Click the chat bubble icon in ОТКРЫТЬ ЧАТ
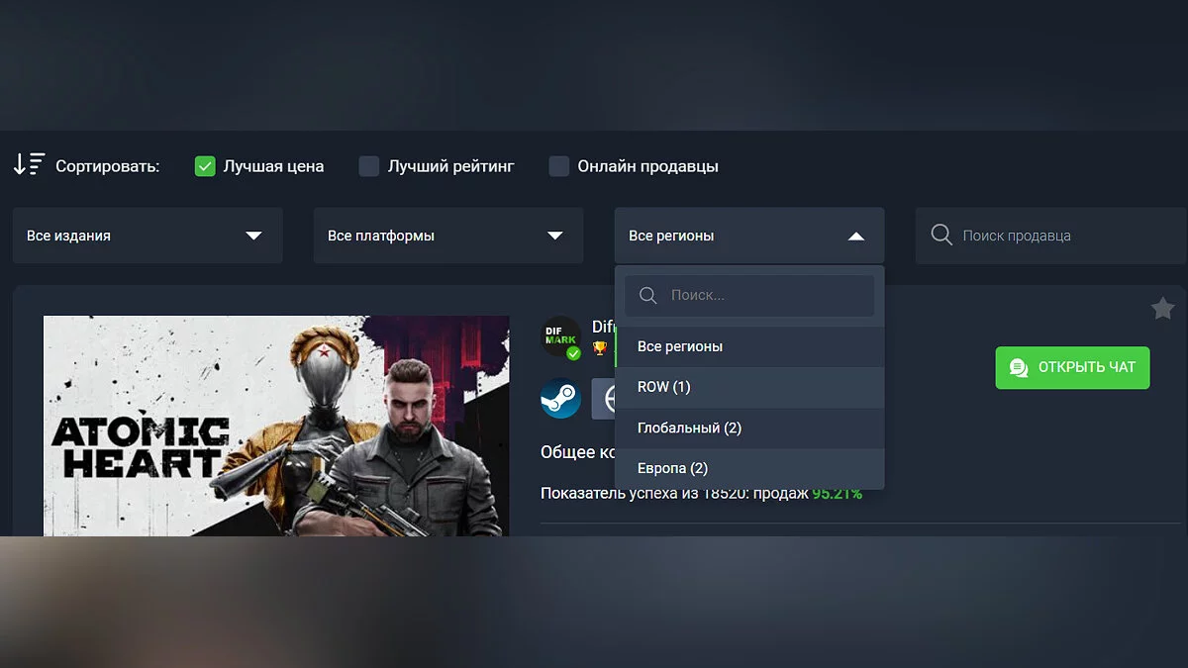1188x668 pixels. [1018, 368]
